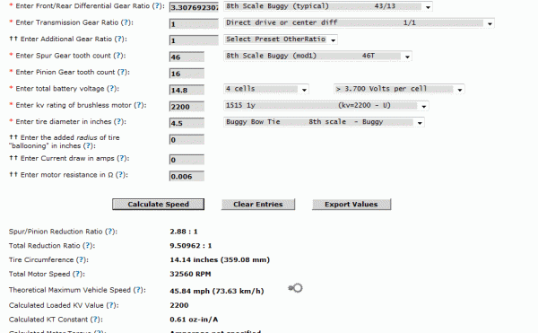This screenshot has height=333, width=538.
Task: Expand the 4 cells battery dropdown
Action: 266,89
